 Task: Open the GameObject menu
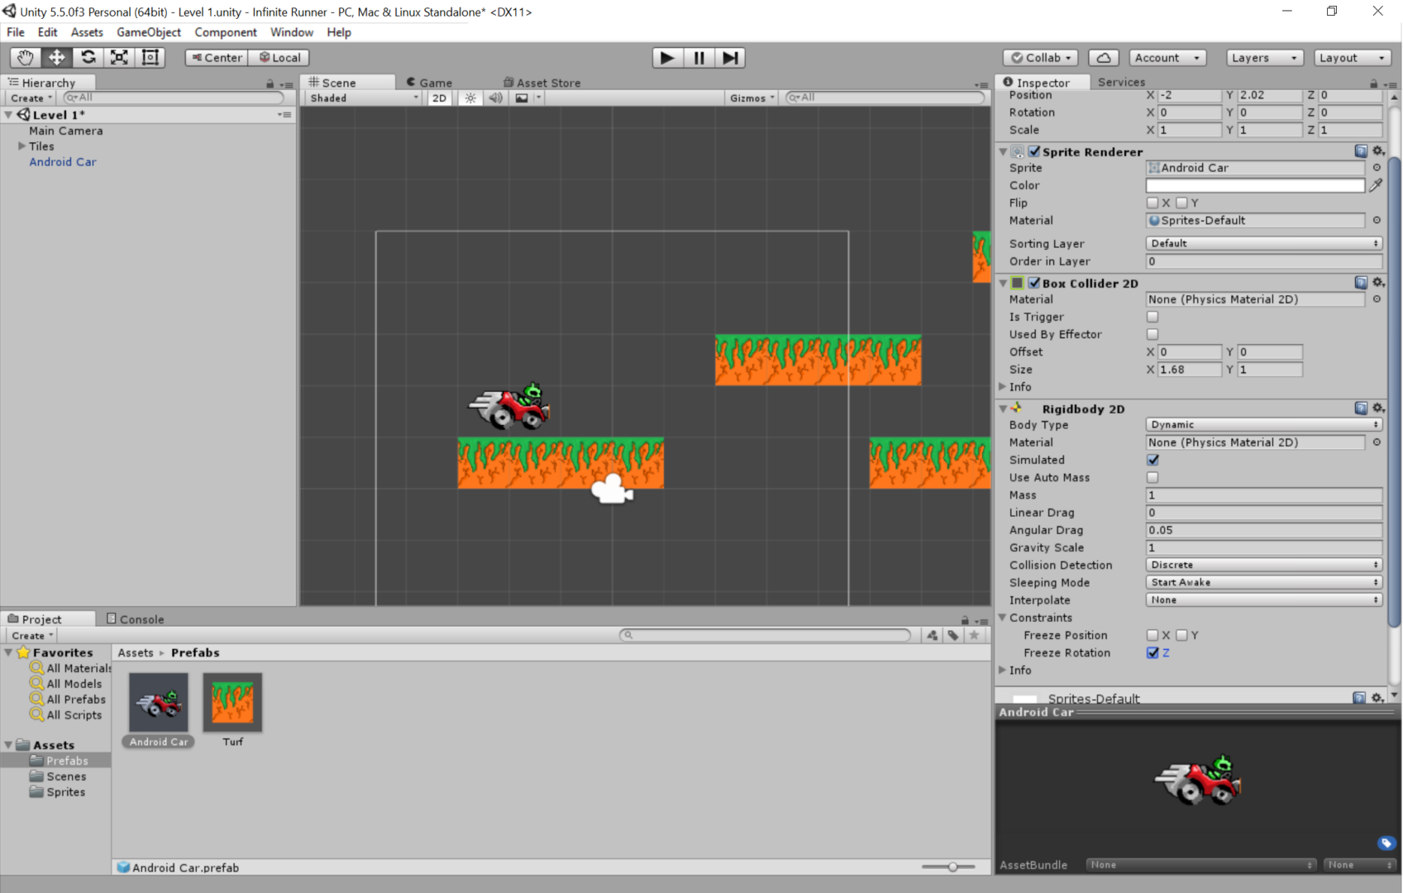[148, 32]
